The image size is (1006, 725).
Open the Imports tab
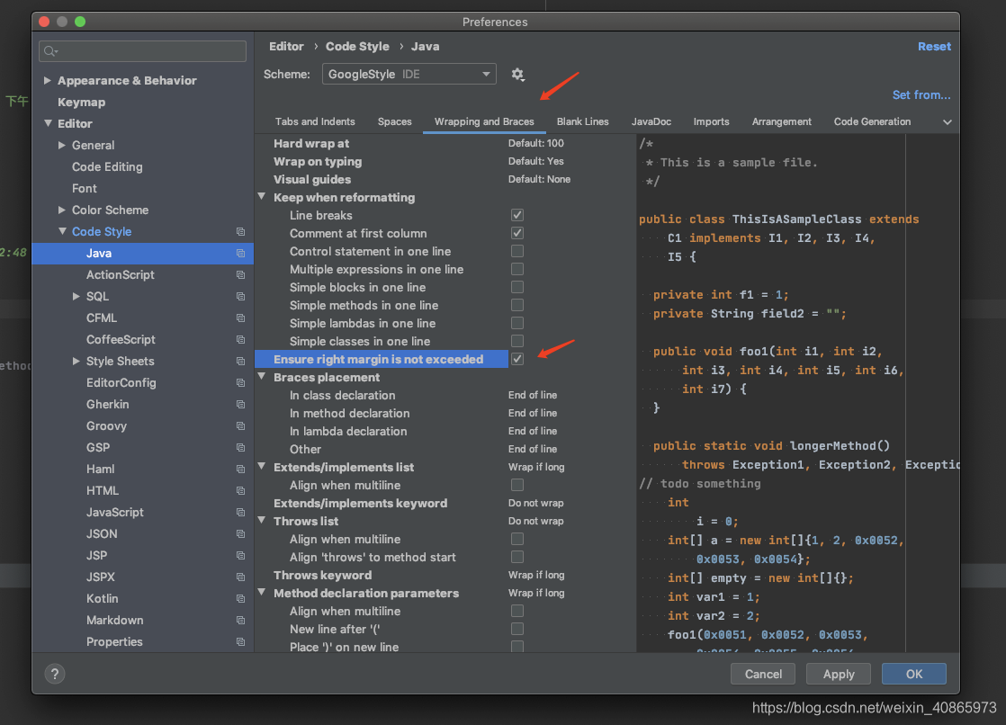point(711,121)
